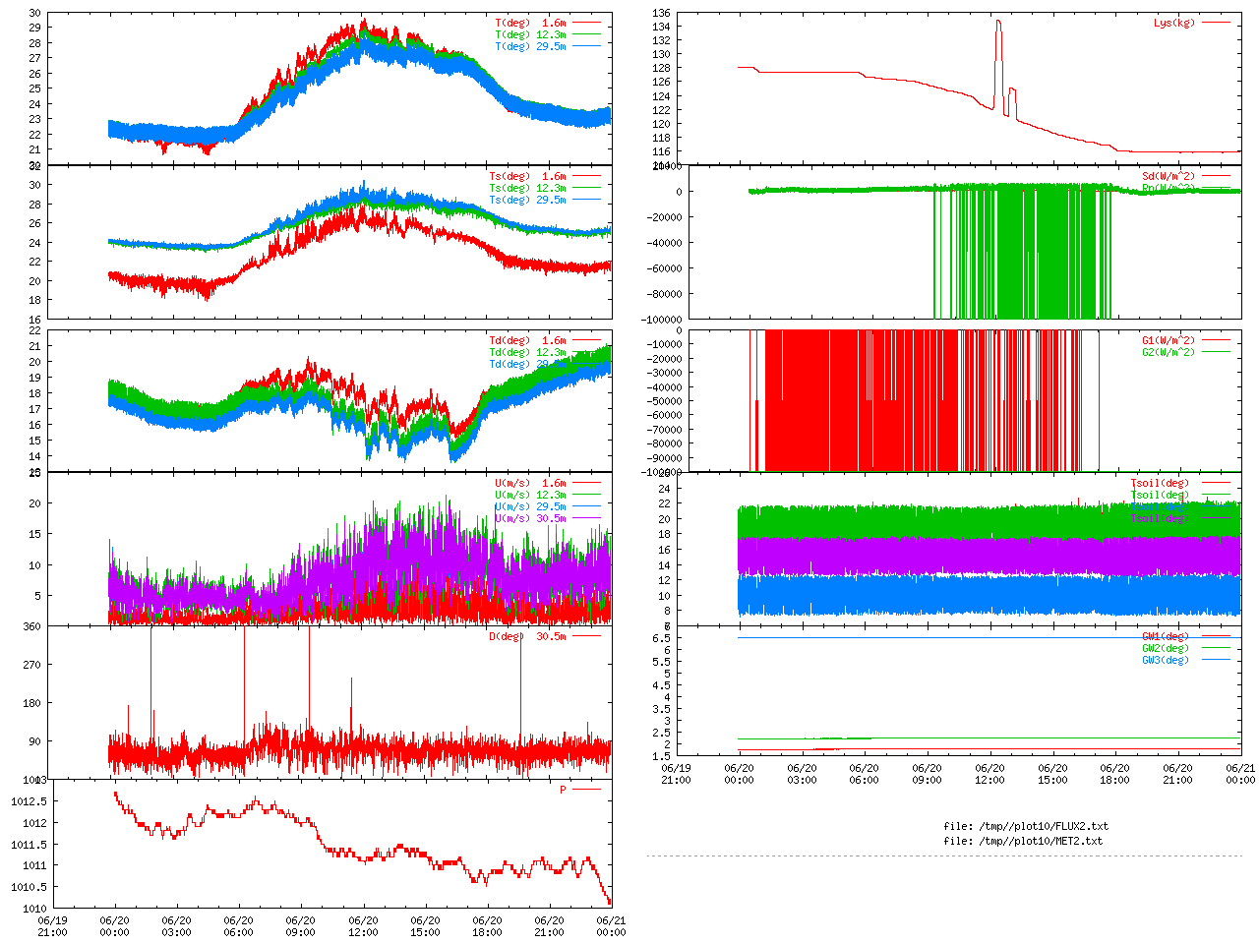This screenshot has width=1259, height=944.
Task: Click the blue "T(deg) 29.5m" legend label
Action: click(531, 46)
